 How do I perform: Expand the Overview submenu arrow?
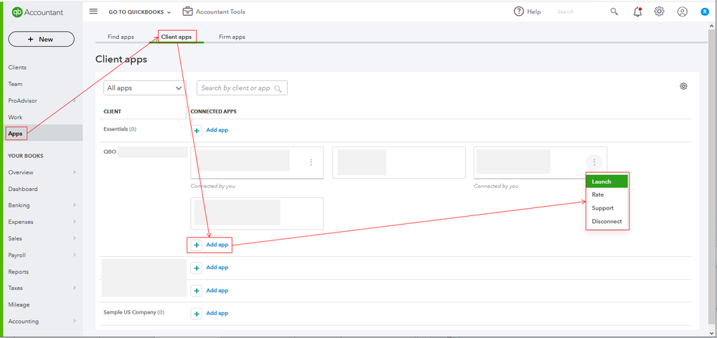[x=74, y=172]
